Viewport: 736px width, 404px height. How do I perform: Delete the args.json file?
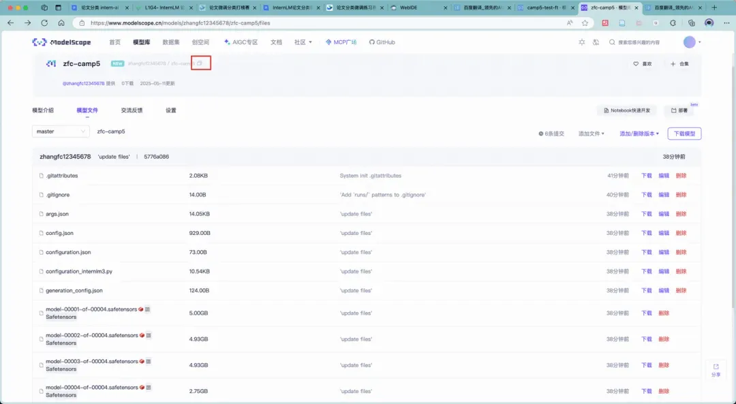(681, 214)
